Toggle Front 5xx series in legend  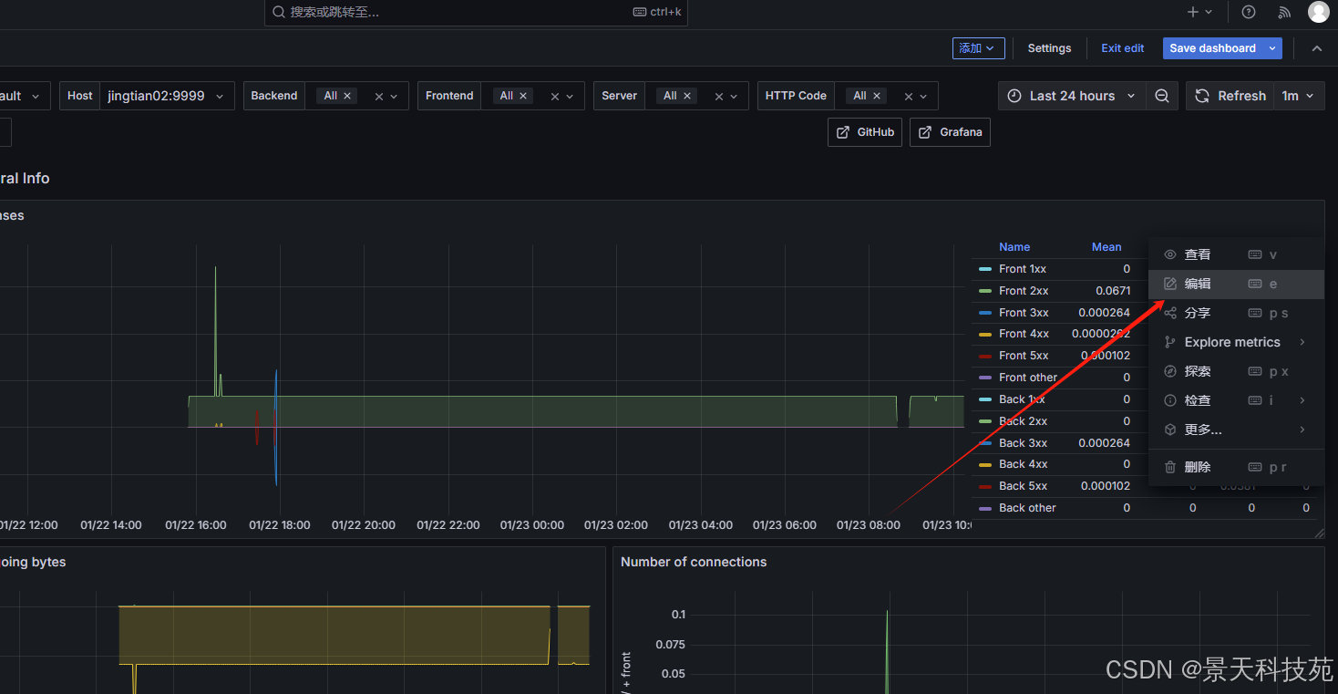[x=1024, y=356]
